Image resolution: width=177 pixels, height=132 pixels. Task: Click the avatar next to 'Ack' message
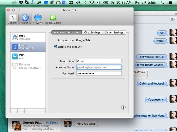click(173, 32)
